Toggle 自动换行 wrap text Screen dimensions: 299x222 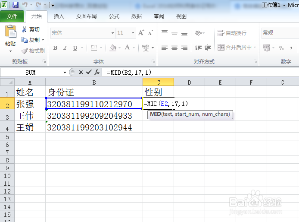pos(232,33)
